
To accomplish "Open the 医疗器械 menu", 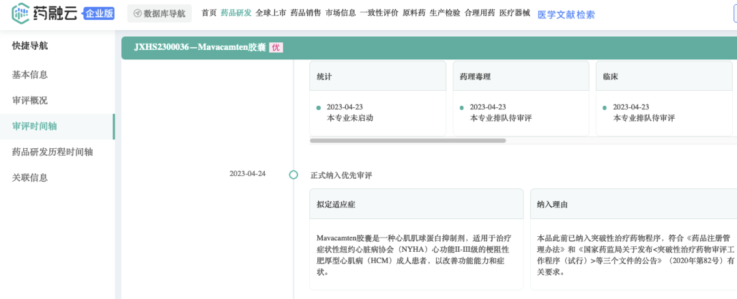I will 515,13.
